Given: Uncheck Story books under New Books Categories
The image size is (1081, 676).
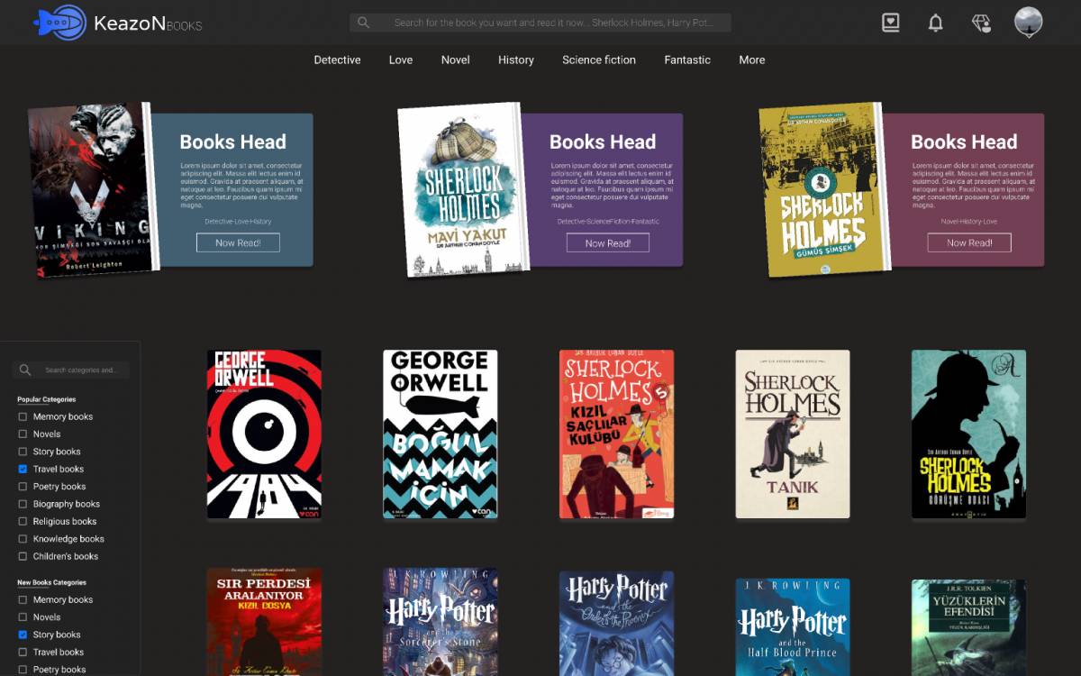Looking at the screenshot, I should point(25,635).
